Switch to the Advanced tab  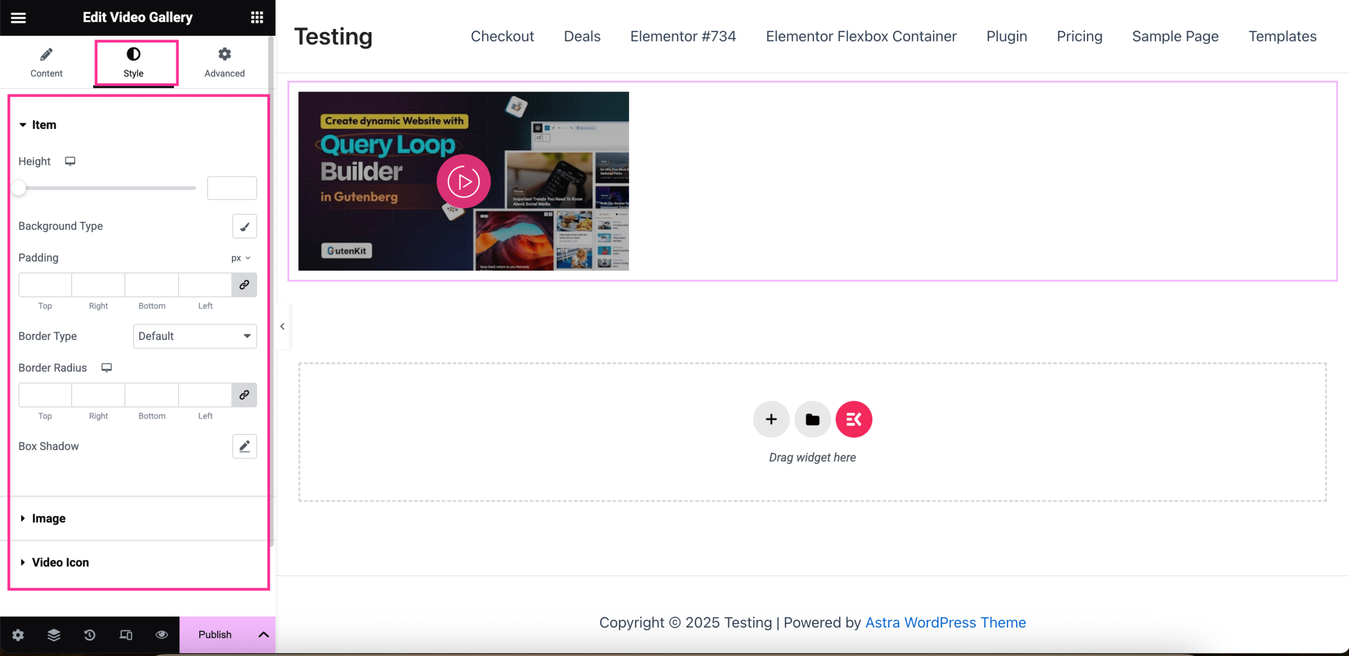pos(224,62)
